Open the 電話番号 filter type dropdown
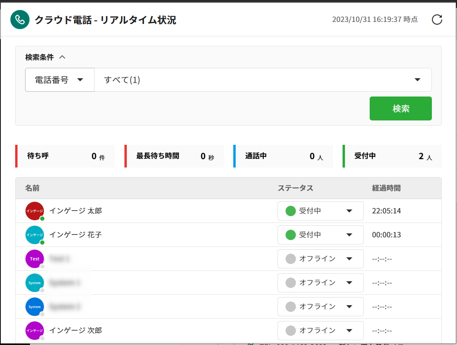457x345 pixels. point(60,80)
